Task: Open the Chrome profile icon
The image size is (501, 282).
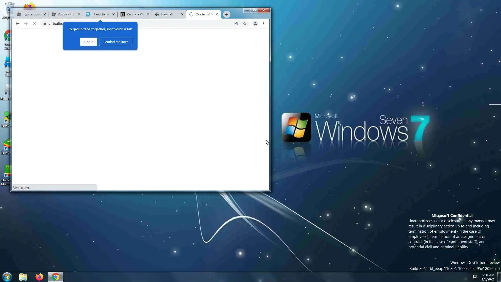Action: click(x=255, y=23)
